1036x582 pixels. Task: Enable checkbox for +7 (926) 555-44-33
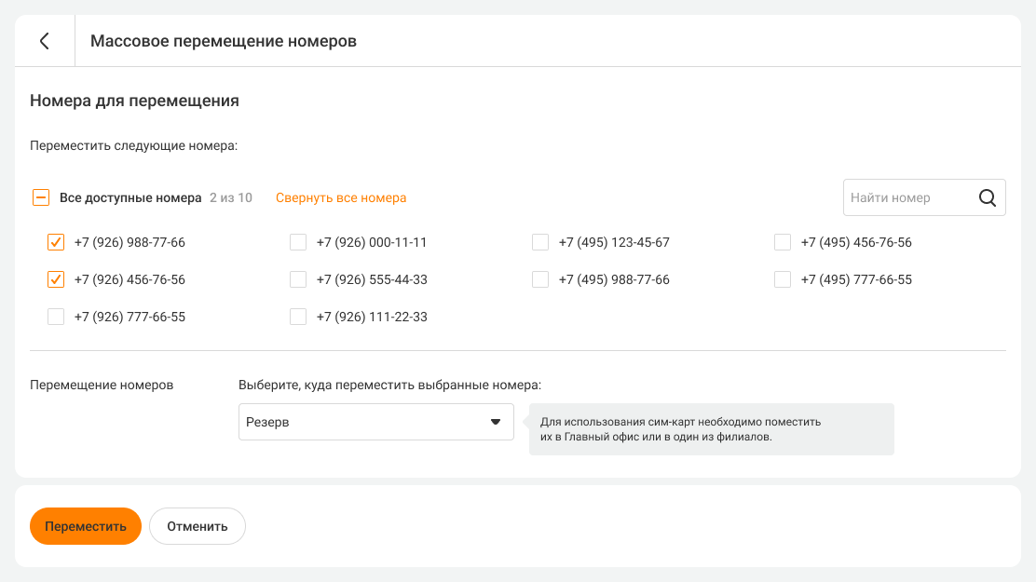(298, 279)
